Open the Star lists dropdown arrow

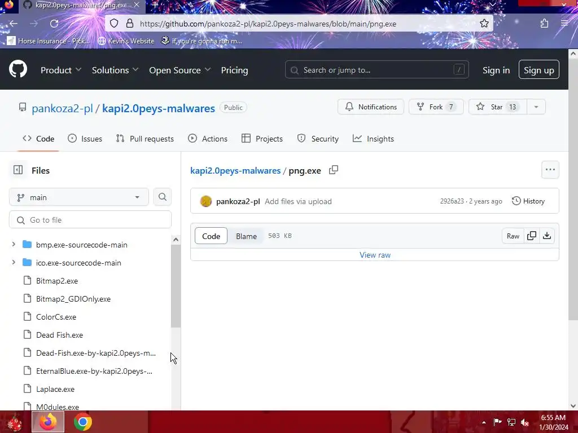pos(536,107)
